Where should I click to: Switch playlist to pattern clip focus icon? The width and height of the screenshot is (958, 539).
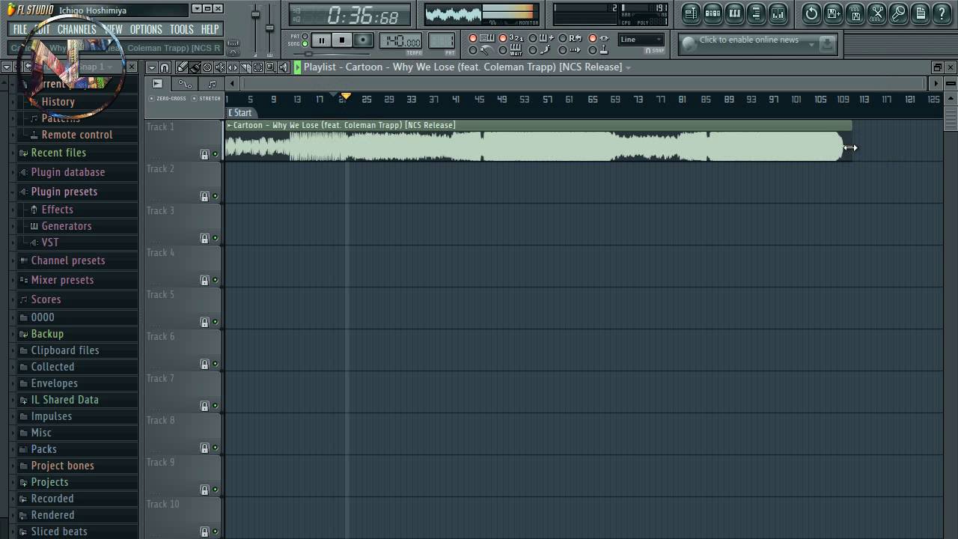(x=212, y=84)
